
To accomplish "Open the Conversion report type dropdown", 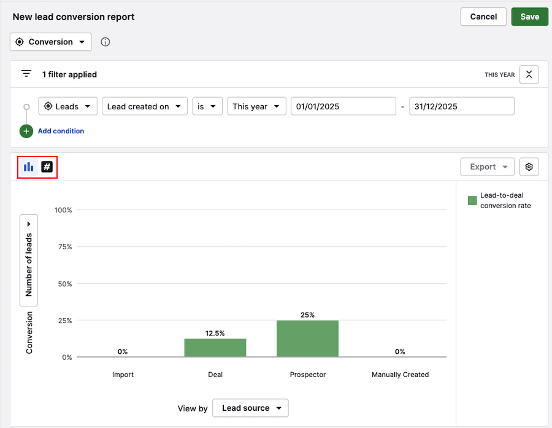I will 51,42.
